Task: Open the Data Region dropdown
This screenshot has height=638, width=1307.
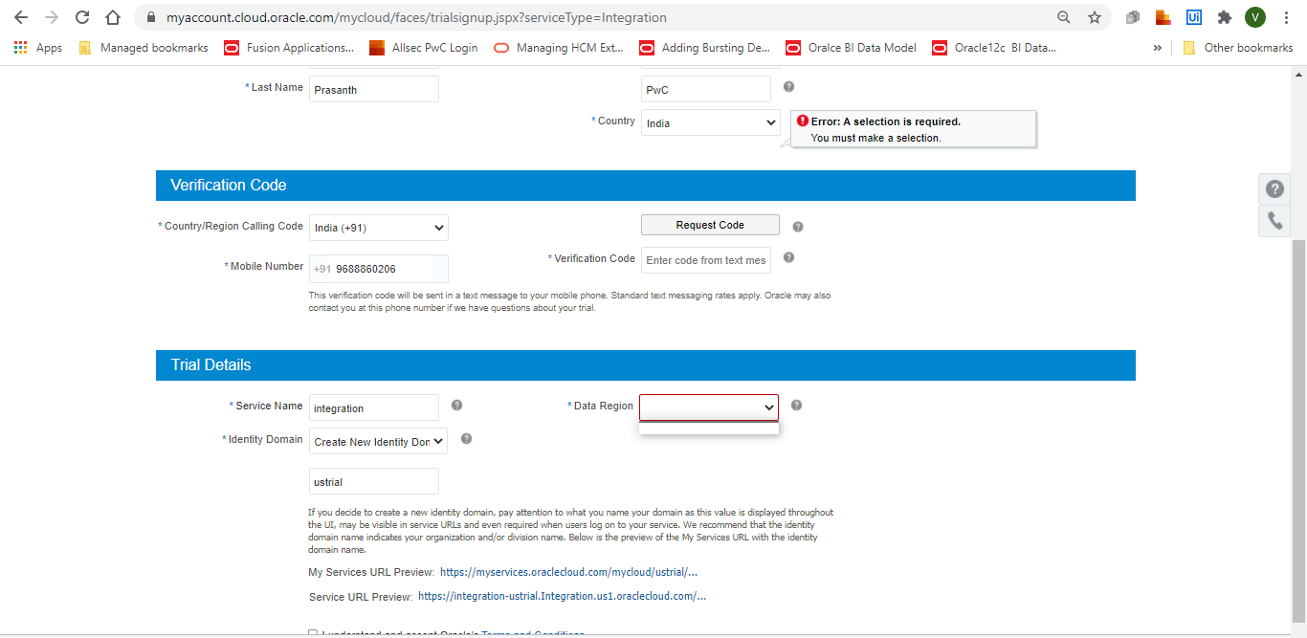Action: (x=709, y=407)
